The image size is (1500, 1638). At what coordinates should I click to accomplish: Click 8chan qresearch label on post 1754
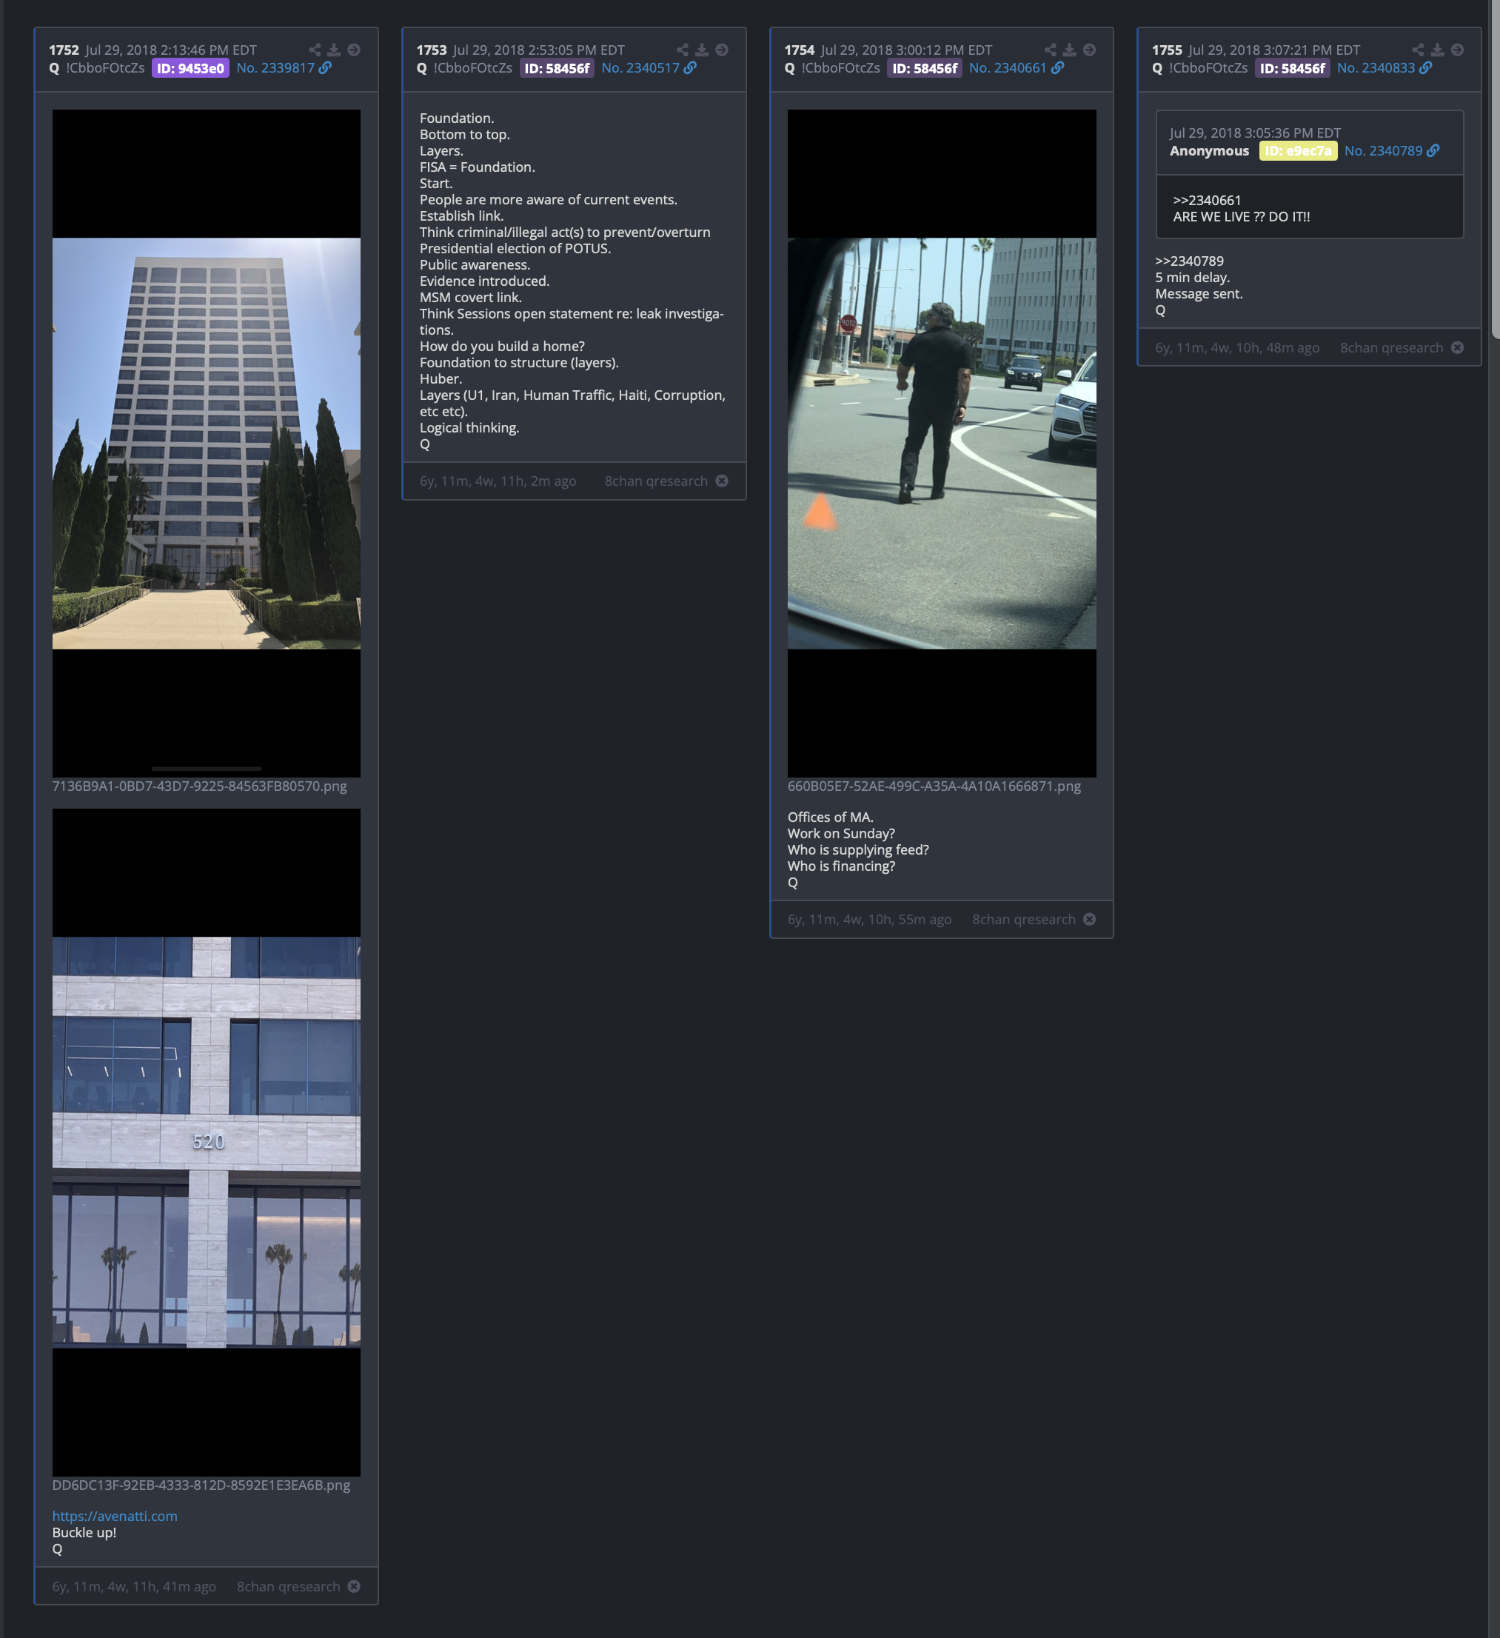[x=1024, y=920]
